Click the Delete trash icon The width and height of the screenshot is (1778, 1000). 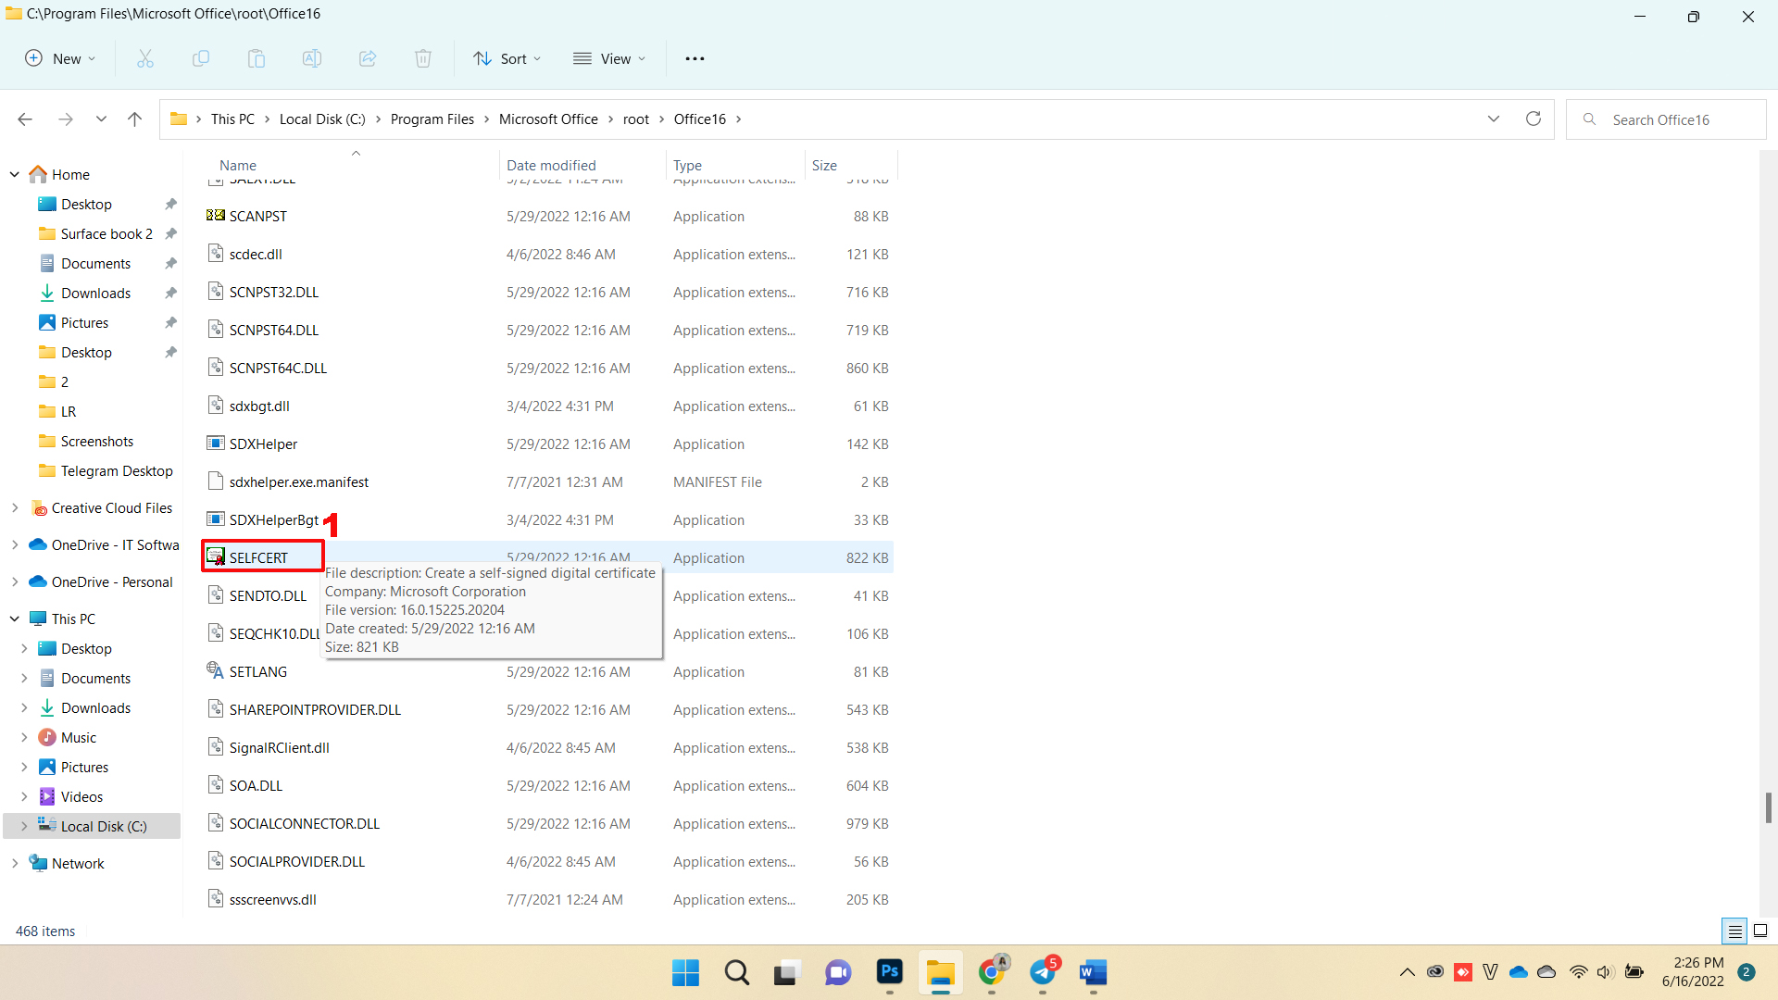[x=423, y=58]
